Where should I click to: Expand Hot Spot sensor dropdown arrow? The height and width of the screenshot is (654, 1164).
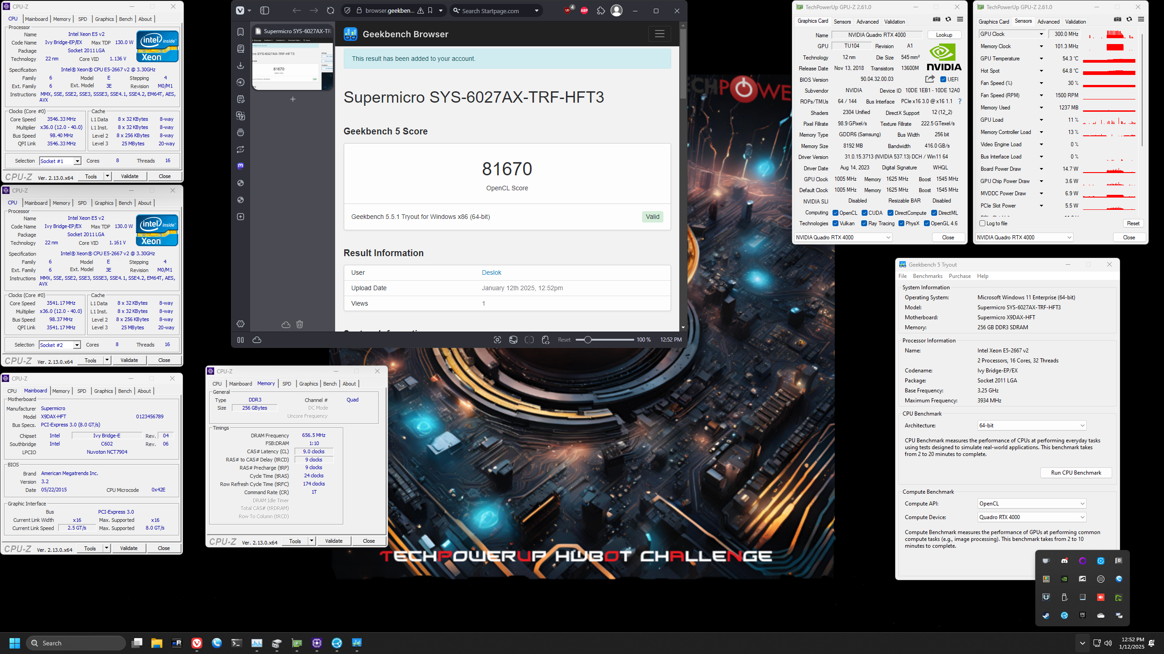[1041, 71]
